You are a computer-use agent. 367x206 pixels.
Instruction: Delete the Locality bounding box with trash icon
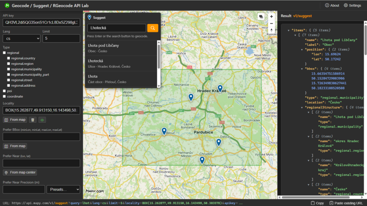tap(33, 120)
